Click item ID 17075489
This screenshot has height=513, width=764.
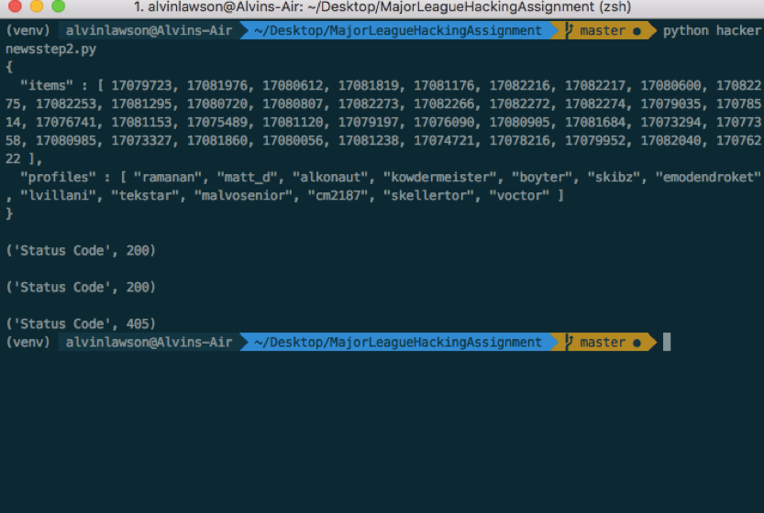[x=216, y=122]
